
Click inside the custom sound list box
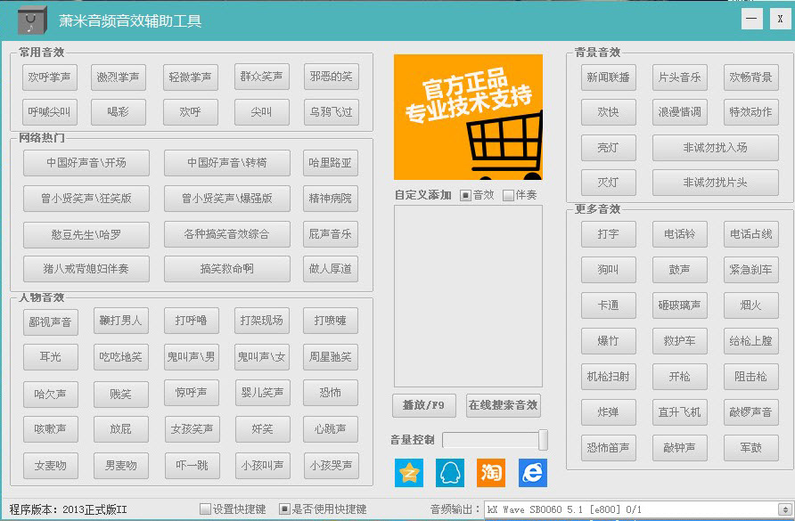(x=468, y=295)
